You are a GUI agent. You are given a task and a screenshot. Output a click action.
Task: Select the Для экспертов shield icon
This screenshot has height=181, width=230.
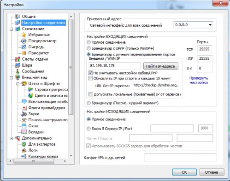(x=24, y=144)
